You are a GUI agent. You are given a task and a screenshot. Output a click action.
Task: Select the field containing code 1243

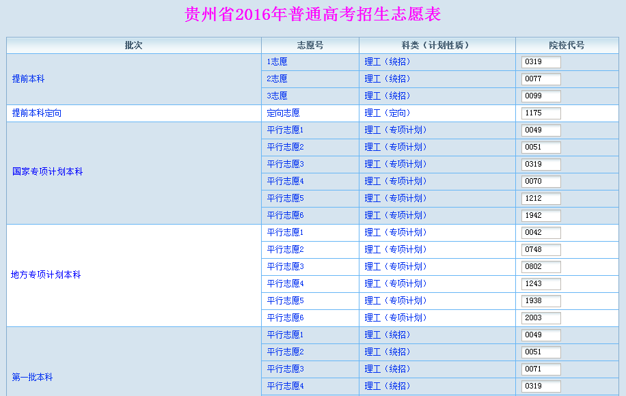[x=541, y=284]
